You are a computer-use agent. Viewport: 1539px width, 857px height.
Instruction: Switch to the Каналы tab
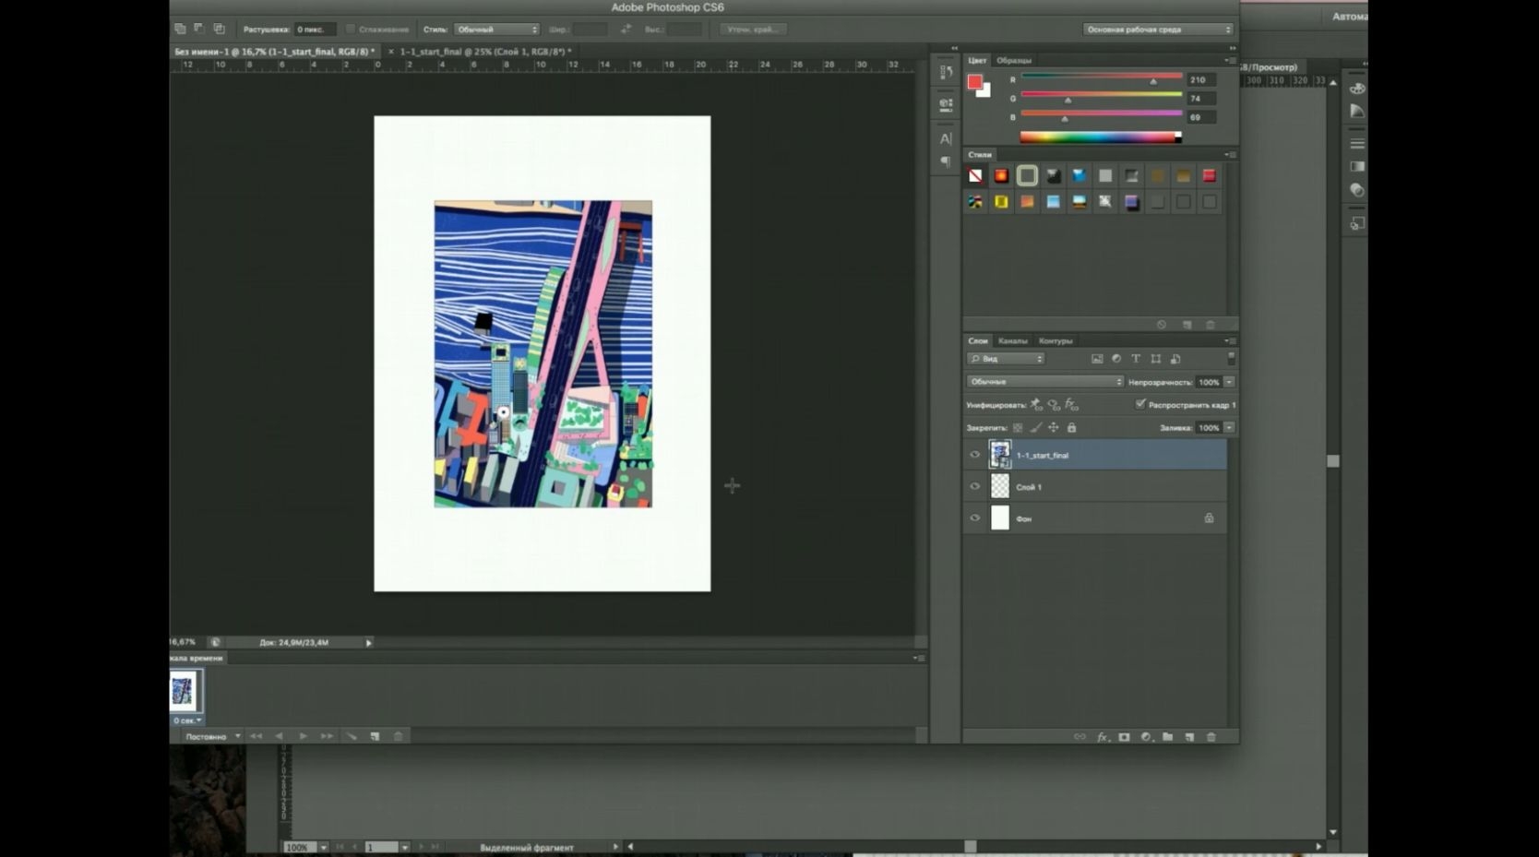click(x=1012, y=341)
